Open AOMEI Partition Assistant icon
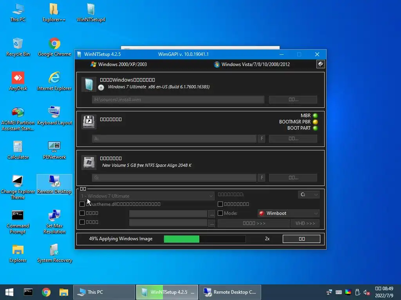The width and height of the screenshot is (401, 300). (x=18, y=119)
